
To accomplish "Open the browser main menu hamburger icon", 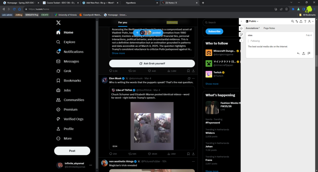I will click(x=314, y=9).
